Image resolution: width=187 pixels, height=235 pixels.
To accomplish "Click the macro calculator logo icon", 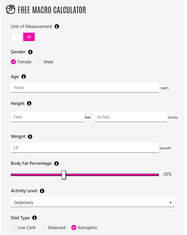I will coord(11,9).
